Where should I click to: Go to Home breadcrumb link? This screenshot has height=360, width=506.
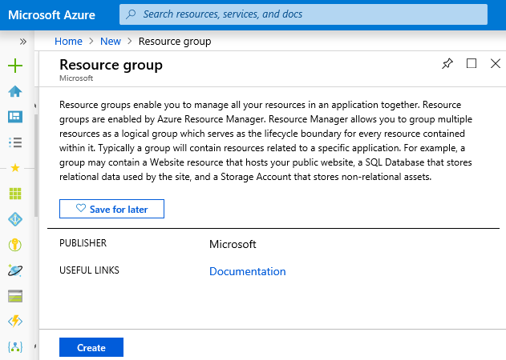pos(68,42)
